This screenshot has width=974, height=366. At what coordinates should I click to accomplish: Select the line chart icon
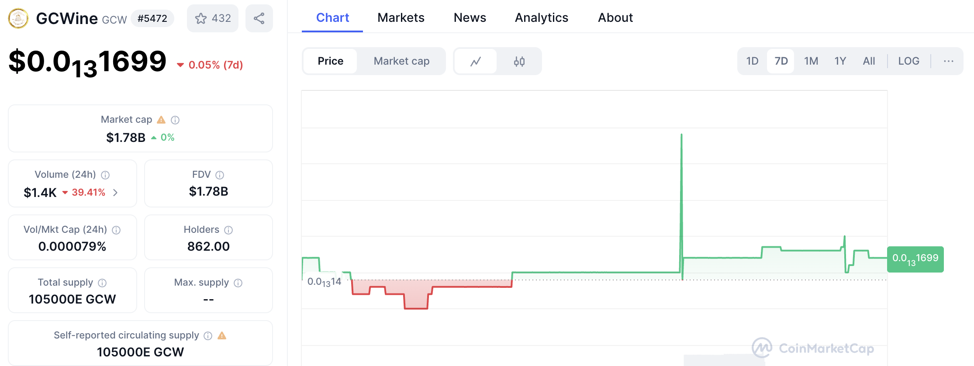tap(476, 61)
